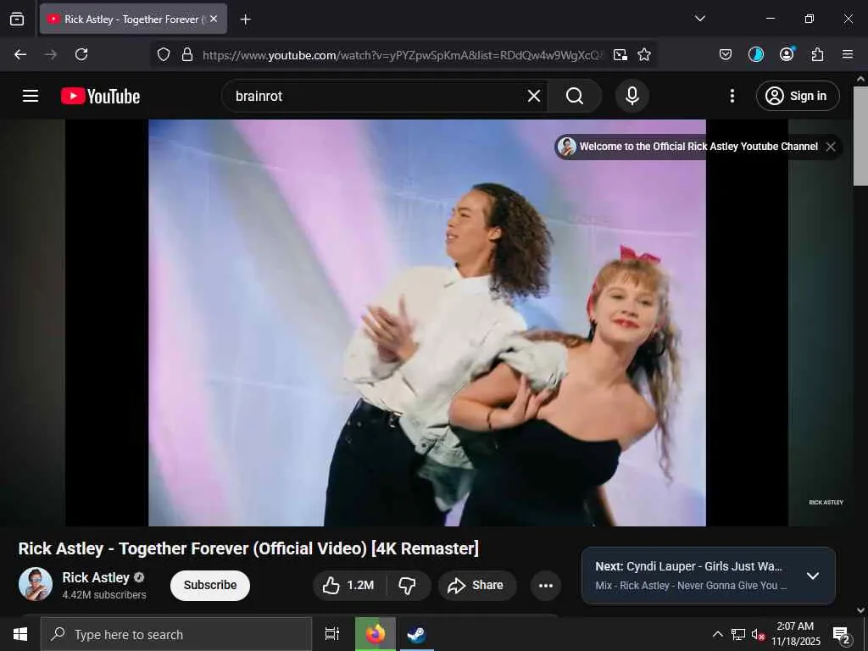Open the Next: Cyndi Lauper - Girls Just Wa… video
The image size is (868, 651).
[x=688, y=566]
